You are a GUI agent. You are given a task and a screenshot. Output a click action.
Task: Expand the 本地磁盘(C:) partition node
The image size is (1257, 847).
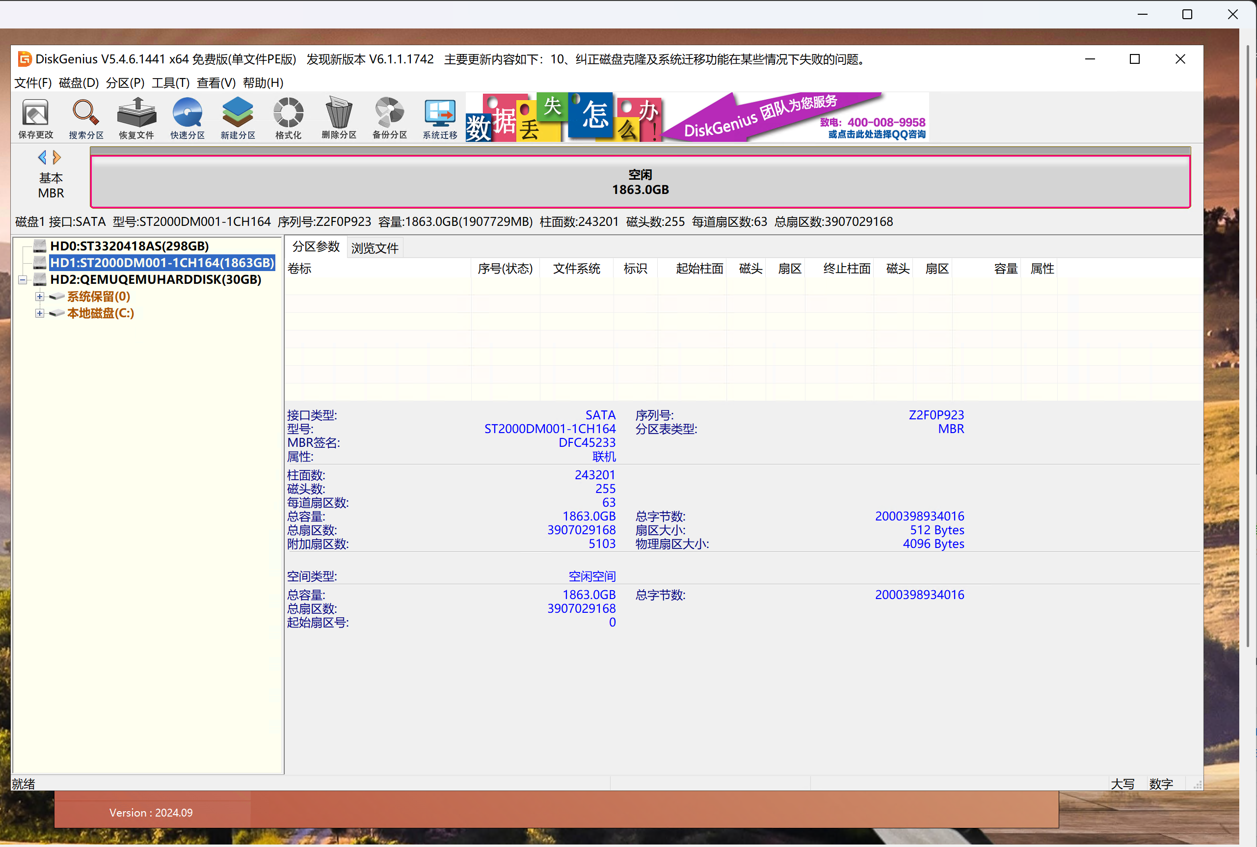pos(39,313)
